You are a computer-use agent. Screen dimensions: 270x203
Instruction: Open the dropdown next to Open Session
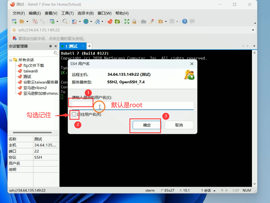[27, 22]
